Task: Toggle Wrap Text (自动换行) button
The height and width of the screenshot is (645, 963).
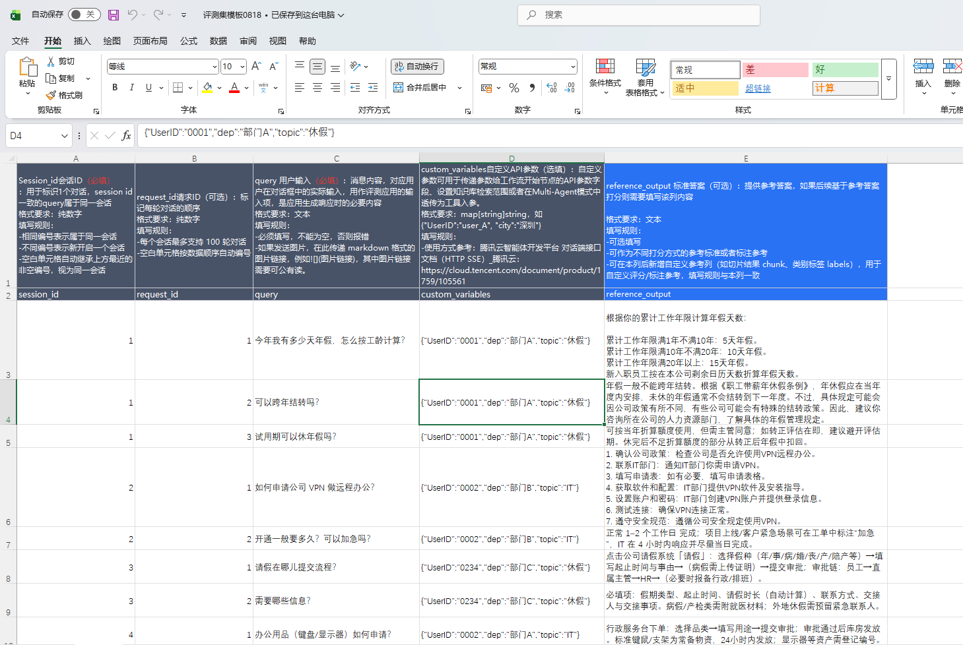Action: point(417,67)
